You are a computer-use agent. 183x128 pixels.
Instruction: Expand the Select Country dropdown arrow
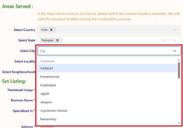(174, 30)
